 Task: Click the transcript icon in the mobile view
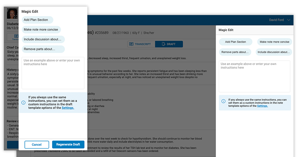pyautogui.click(x=15, y=36)
